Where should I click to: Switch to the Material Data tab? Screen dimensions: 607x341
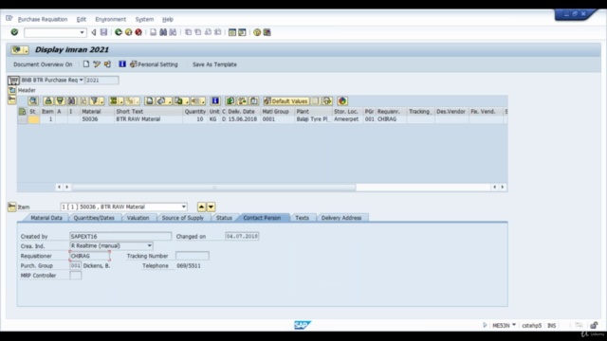pyautogui.click(x=46, y=218)
